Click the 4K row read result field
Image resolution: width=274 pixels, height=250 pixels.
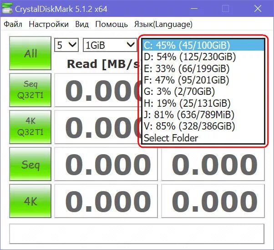(106, 201)
